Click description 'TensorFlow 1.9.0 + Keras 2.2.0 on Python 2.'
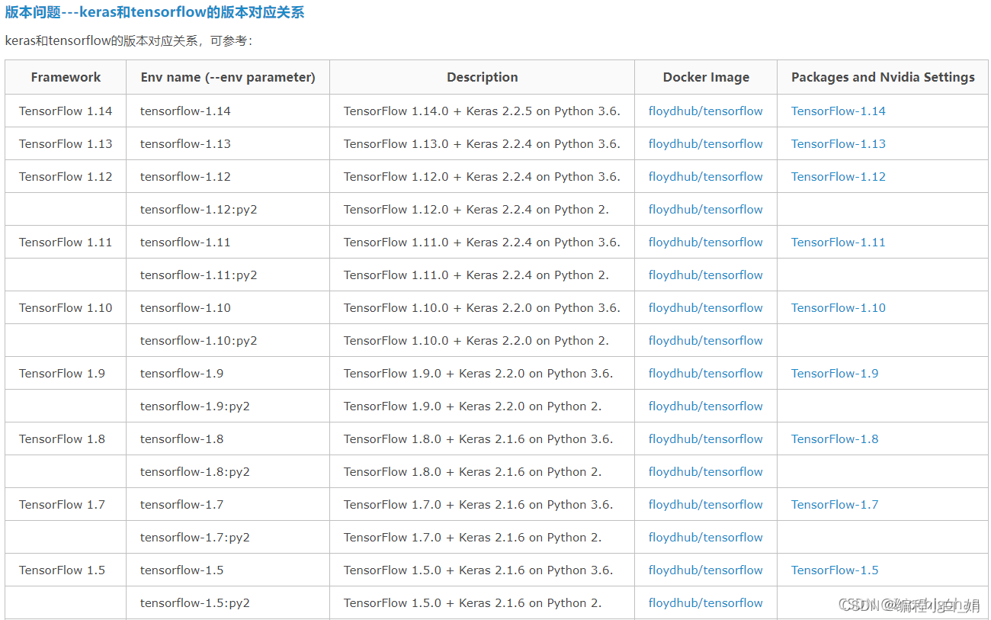This screenshot has height=620, width=991. 473,406
